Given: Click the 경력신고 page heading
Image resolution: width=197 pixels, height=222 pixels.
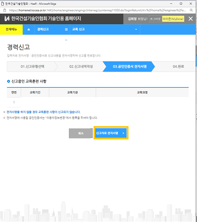Looking at the screenshot, I should (18, 47).
